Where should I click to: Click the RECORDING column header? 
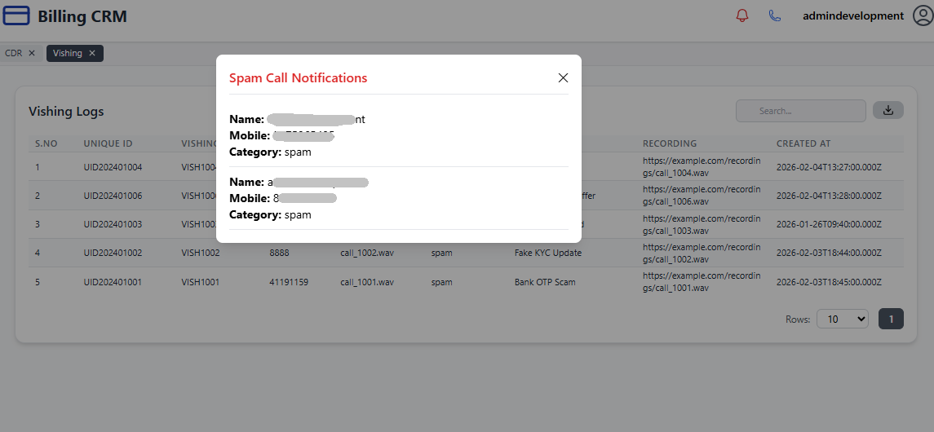(x=670, y=143)
